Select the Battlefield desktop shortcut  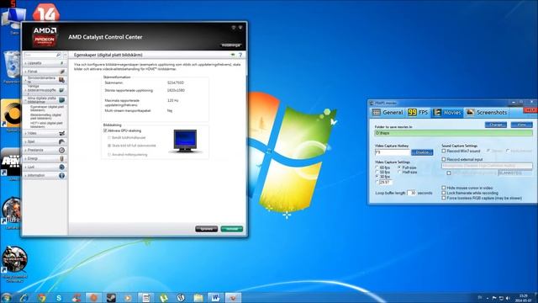[x=12, y=213]
